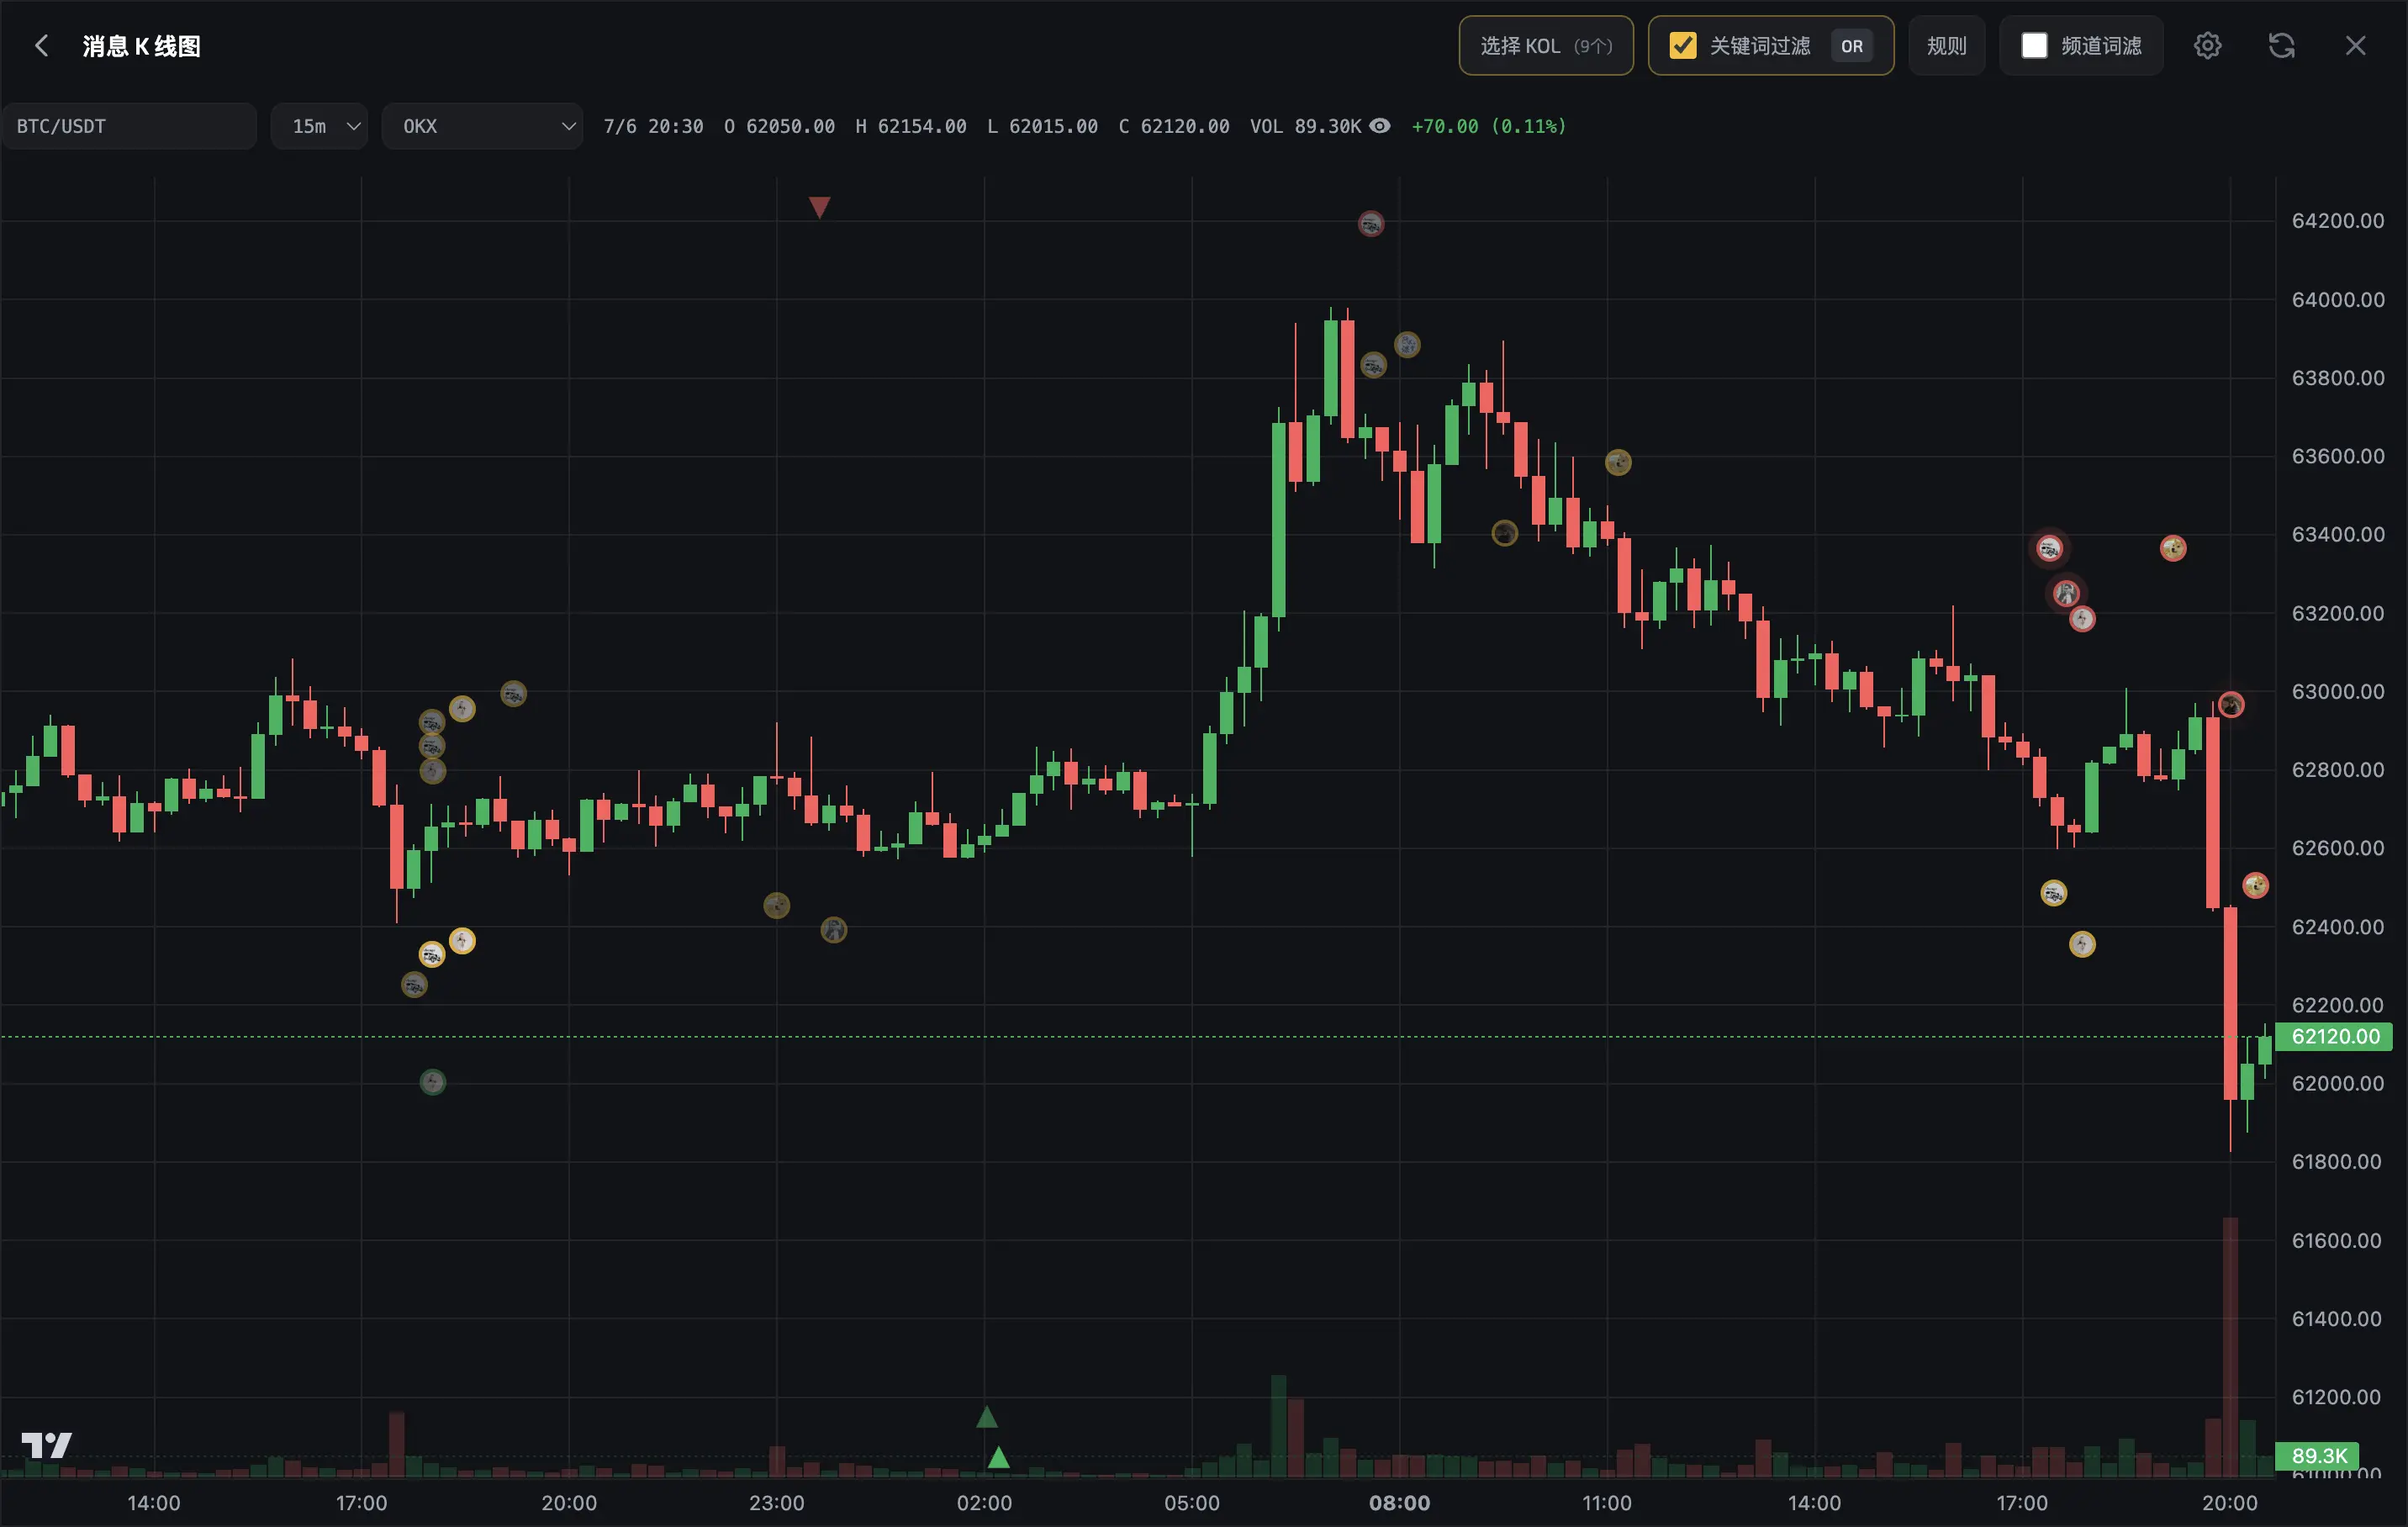The image size is (2408, 1527).
Task: Open red-ringed avatar at 63400 near 17:00
Action: (2049, 548)
